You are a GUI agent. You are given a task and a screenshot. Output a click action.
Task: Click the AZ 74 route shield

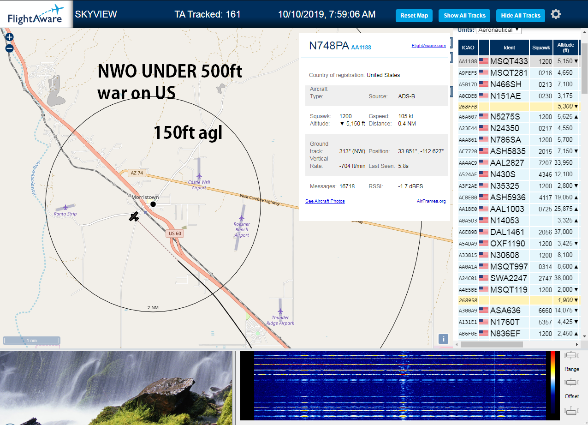click(x=137, y=173)
